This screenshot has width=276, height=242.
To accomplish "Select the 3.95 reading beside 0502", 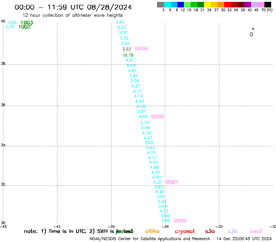I will (166, 220).
